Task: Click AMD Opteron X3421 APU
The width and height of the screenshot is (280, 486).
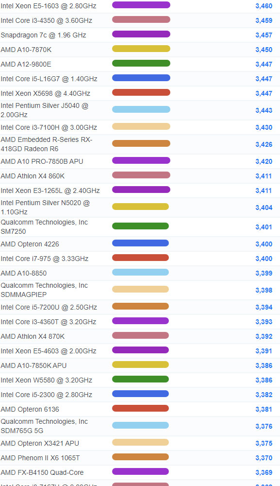Action: click(x=40, y=444)
